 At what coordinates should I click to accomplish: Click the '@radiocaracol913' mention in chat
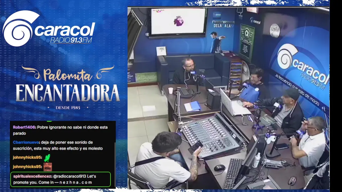[69, 176]
